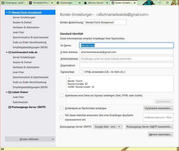
Task: Open the Konten-Aktionen dropdown
Action: [x=30, y=139]
